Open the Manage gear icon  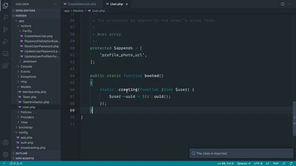pos(6,154)
